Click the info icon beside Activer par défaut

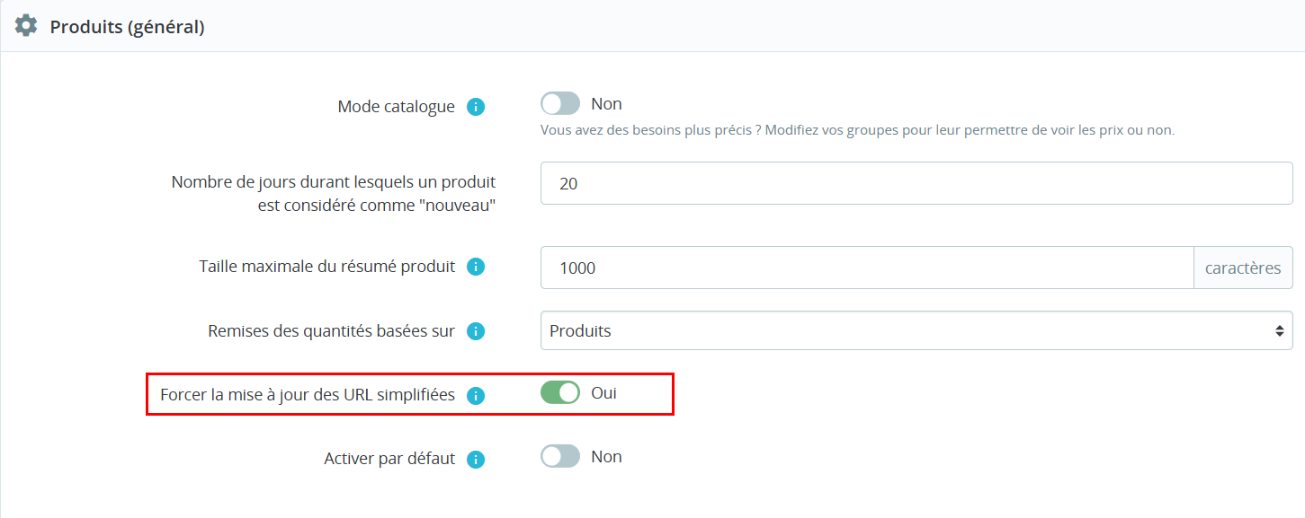tap(476, 460)
